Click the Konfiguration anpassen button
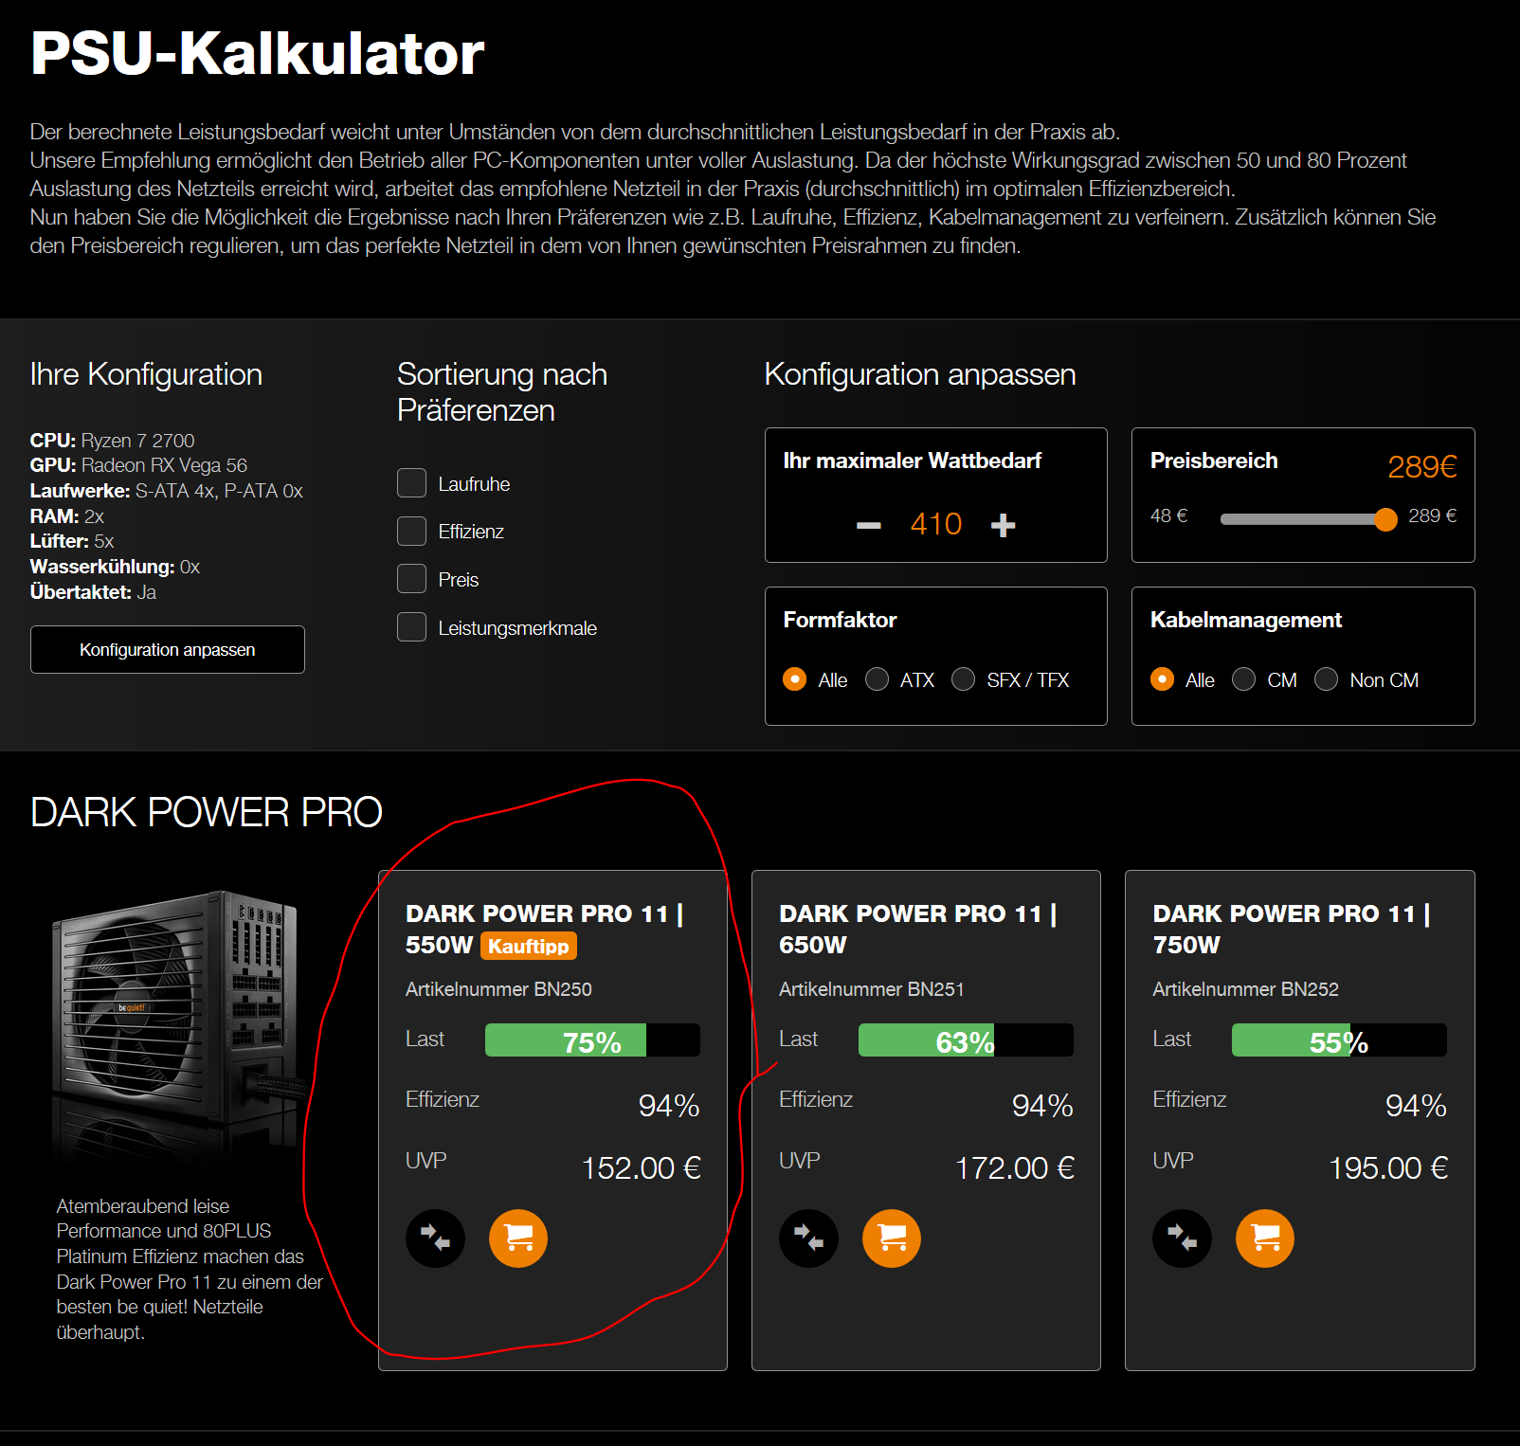The image size is (1520, 1446). [168, 650]
